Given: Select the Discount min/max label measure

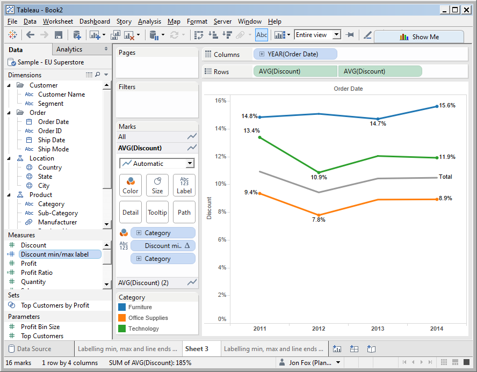Looking at the screenshot, I should click(x=59, y=254).
